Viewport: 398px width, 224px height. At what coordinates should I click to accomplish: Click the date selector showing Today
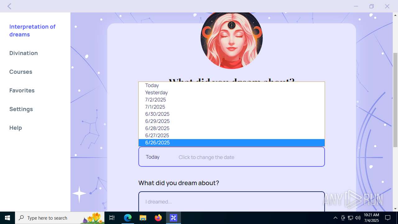point(232,157)
